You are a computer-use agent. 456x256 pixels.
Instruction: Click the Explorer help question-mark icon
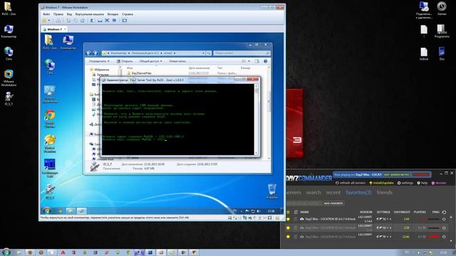click(265, 61)
